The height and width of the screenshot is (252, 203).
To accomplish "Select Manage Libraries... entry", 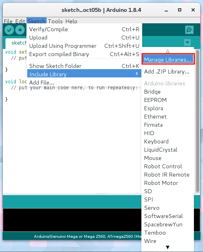I will pos(168,60).
